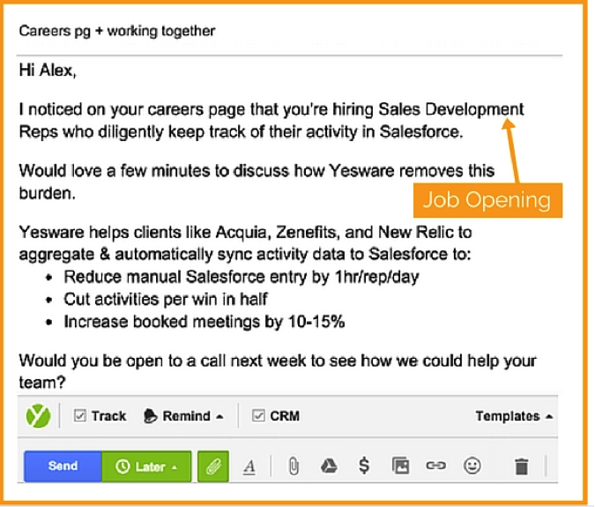595x507 pixels.
Task: Click the blue Send button
Action: coord(63,466)
